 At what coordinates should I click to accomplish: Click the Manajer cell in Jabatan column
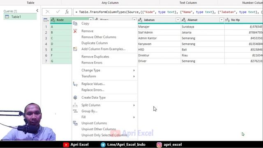point(159,27)
